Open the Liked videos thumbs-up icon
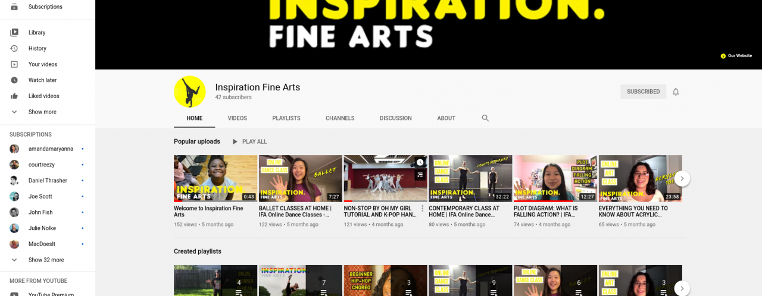This screenshot has height=296, width=762. pyautogui.click(x=14, y=96)
